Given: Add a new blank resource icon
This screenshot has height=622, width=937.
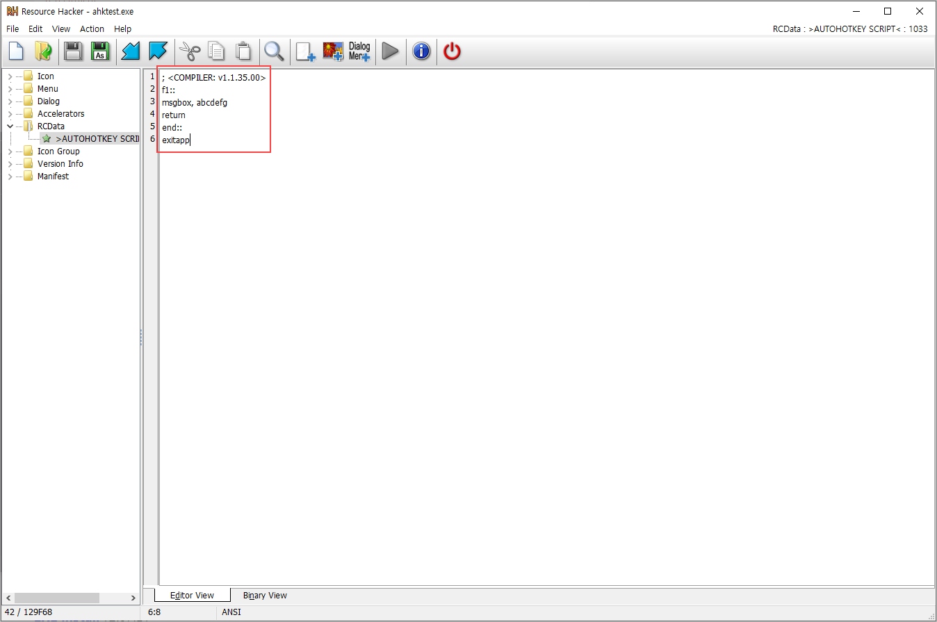Looking at the screenshot, I should 305,52.
